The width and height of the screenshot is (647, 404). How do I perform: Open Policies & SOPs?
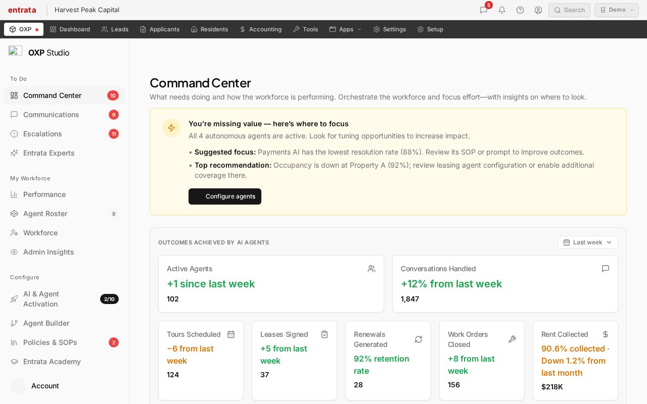[x=64, y=342]
